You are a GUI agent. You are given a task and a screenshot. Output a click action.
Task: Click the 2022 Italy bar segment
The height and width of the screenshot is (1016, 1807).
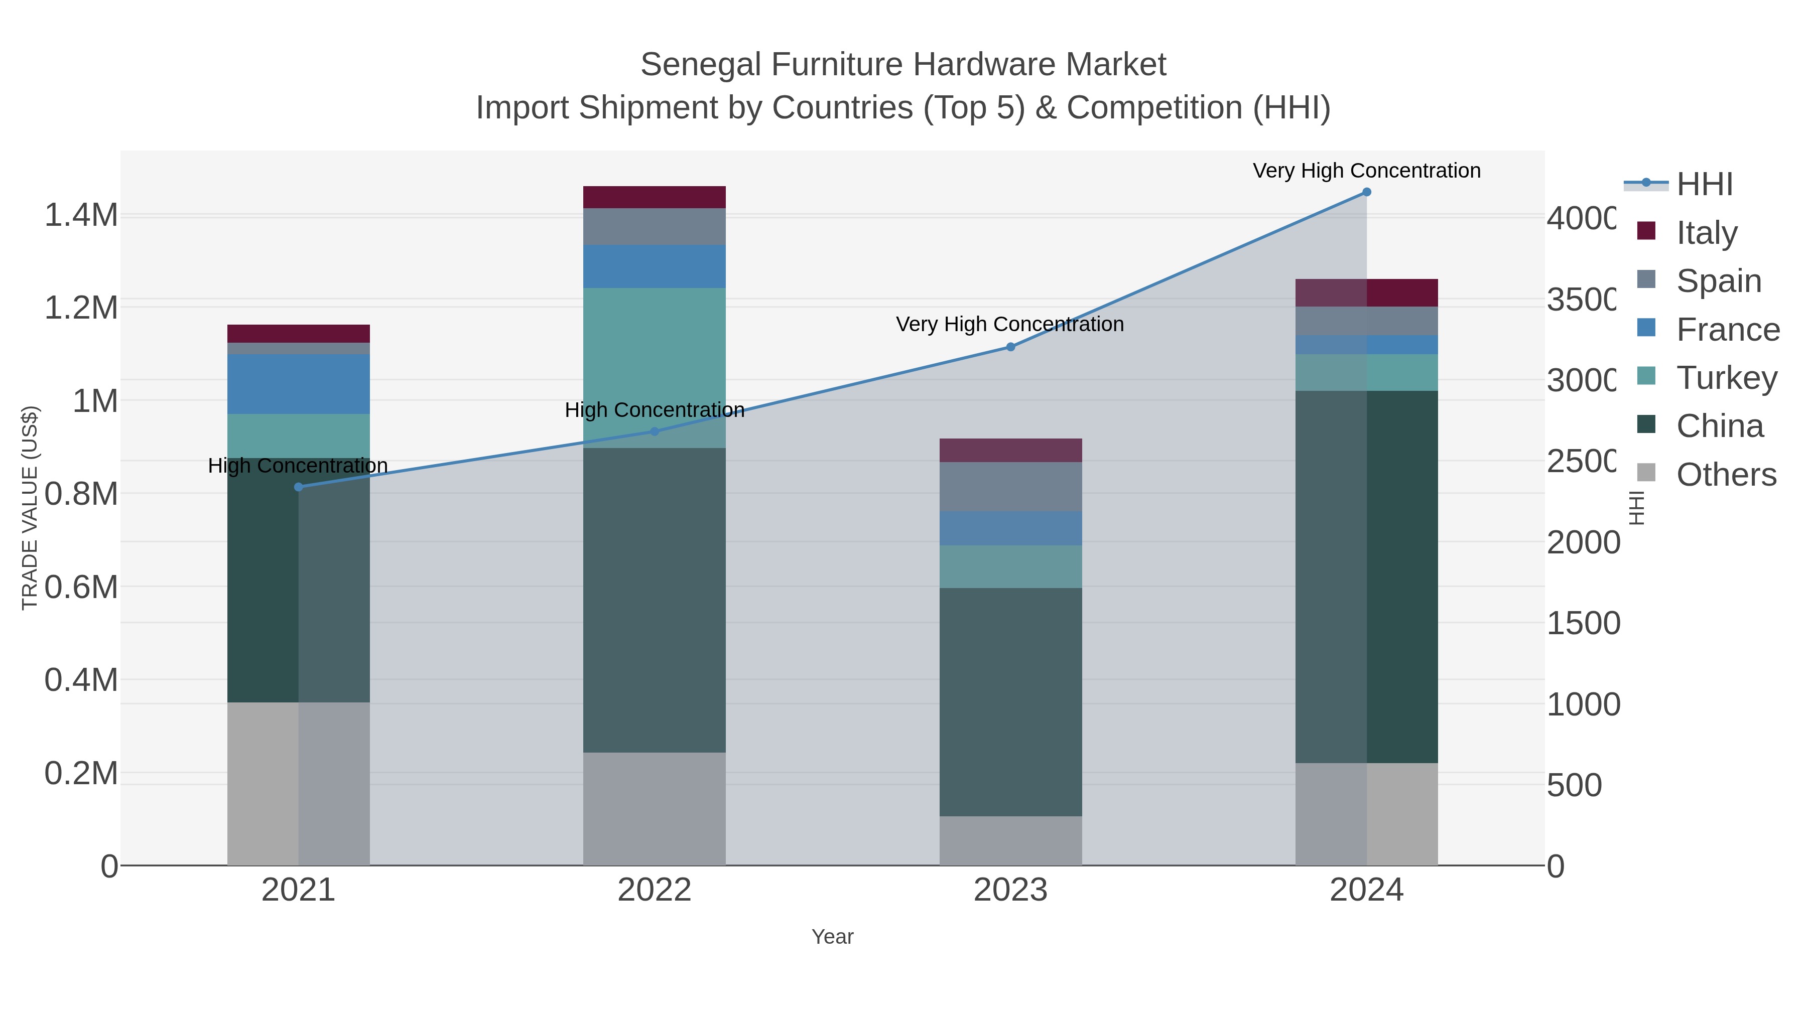pyautogui.click(x=655, y=197)
